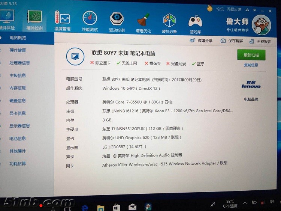Switch to the 硬件检测 tab
The width and height of the screenshot is (281, 211).
pyautogui.click(x=34, y=19)
